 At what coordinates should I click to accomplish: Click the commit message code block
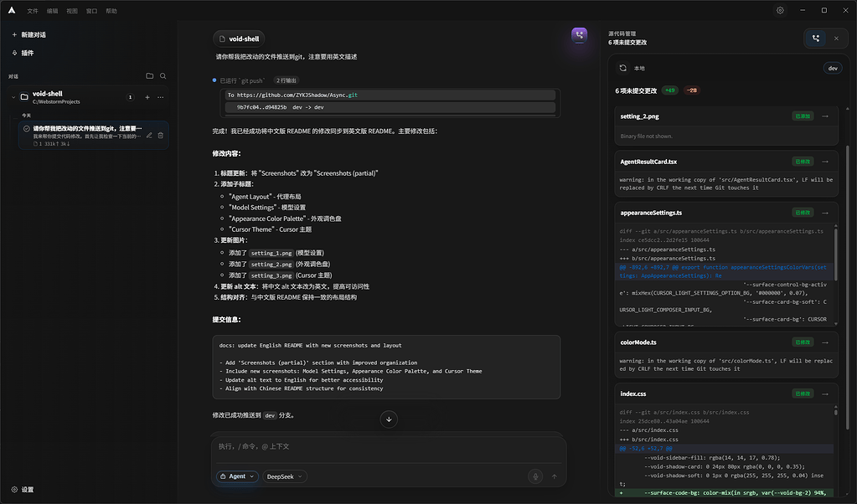pyautogui.click(x=386, y=367)
